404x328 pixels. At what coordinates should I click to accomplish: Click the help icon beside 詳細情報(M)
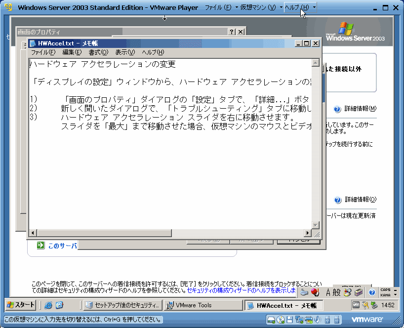[337, 109]
